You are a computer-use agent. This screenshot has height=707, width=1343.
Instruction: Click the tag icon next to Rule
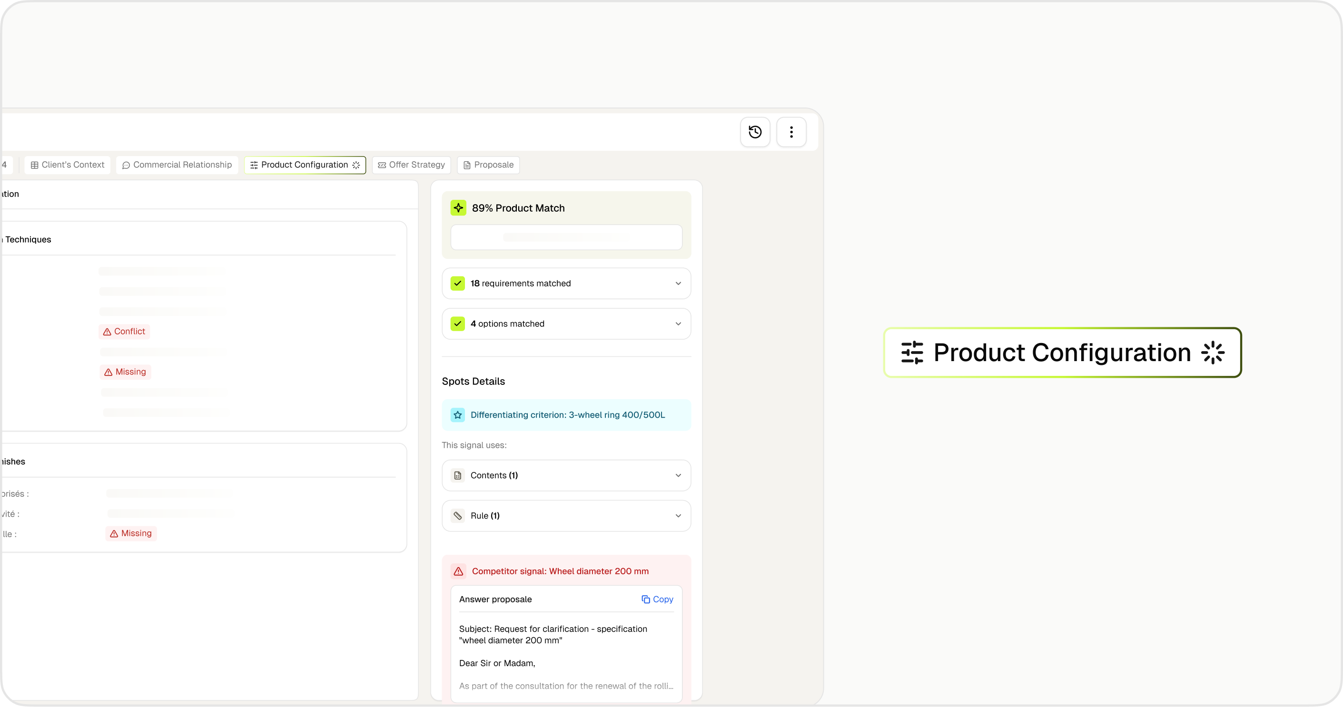click(x=457, y=516)
